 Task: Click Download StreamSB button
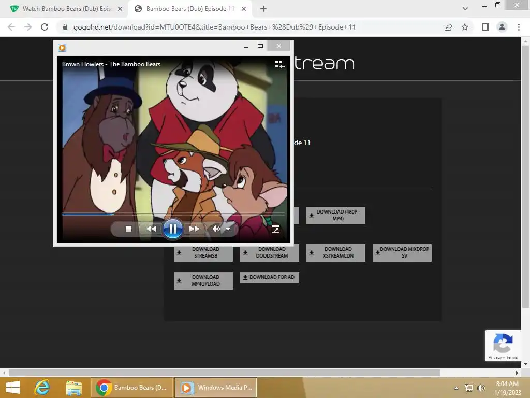[x=203, y=253]
